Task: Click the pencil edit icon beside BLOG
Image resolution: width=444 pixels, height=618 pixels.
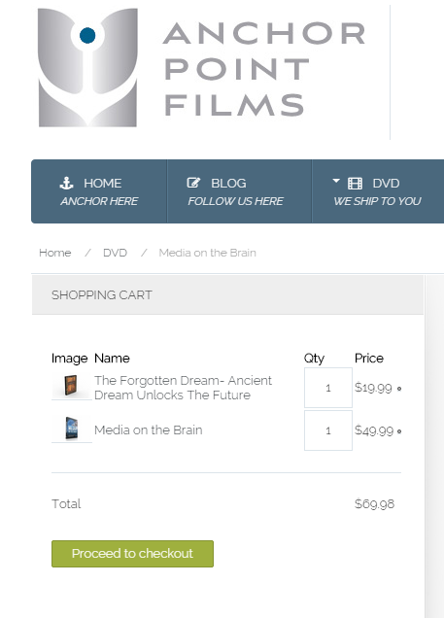Action: click(193, 183)
